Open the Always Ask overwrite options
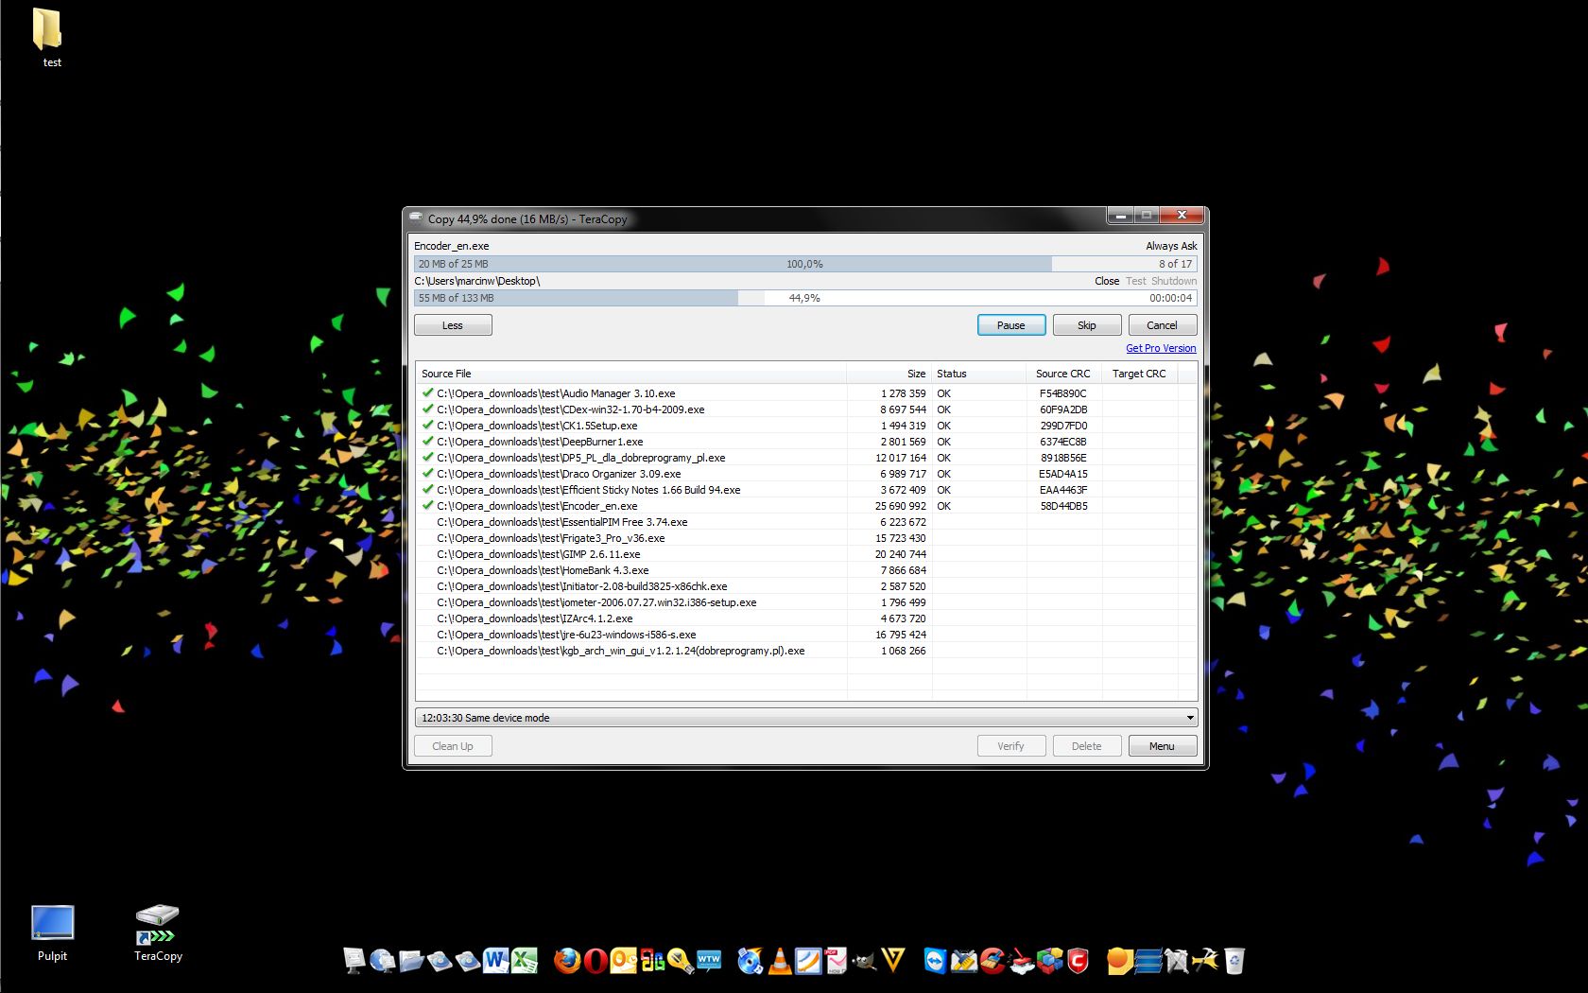The image size is (1588, 993). [x=1171, y=246]
